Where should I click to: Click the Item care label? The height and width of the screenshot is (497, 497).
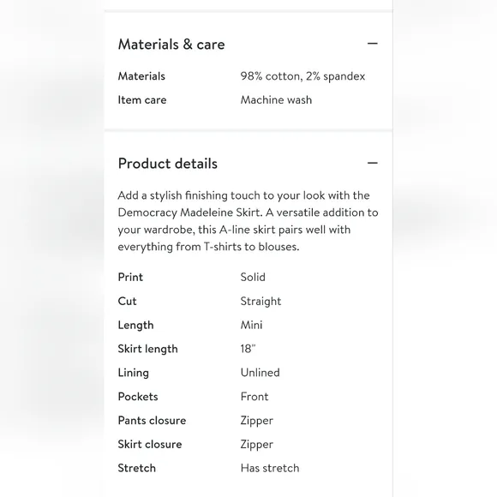pyautogui.click(x=142, y=100)
